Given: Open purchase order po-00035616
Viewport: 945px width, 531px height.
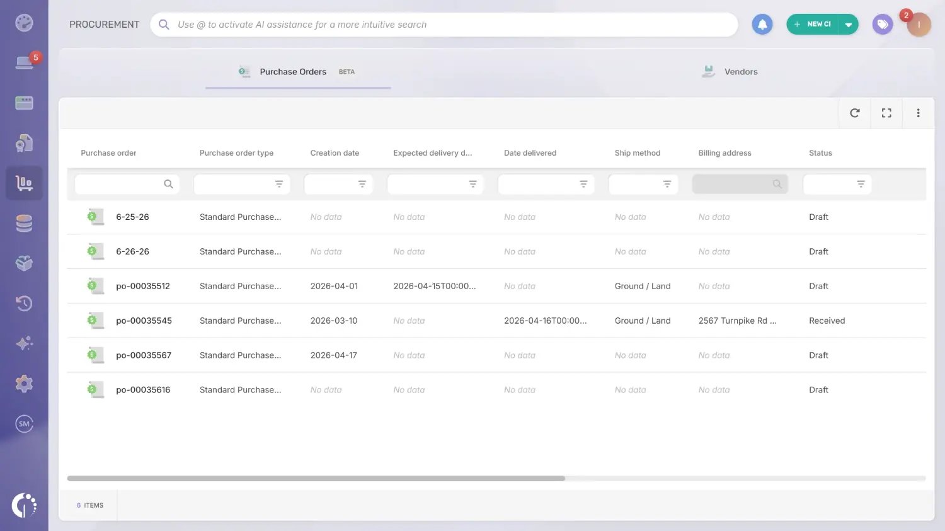Looking at the screenshot, I should [x=143, y=390].
